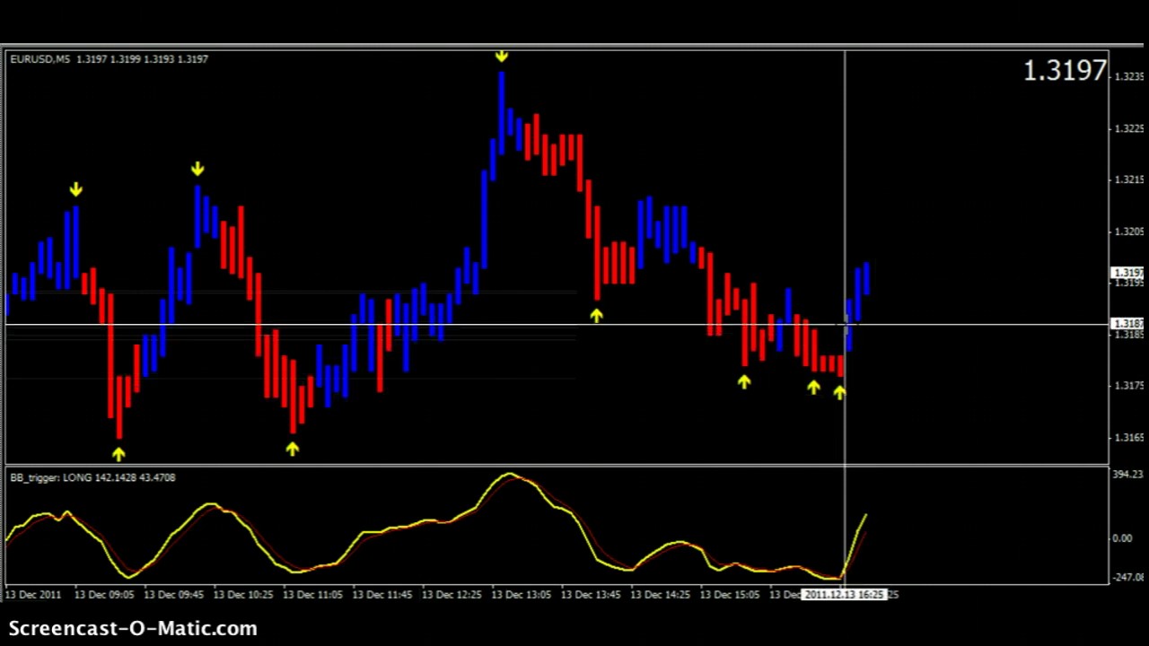Click the 1.3235 price scale label
This screenshot has width=1149, height=646.
coord(1128,76)
